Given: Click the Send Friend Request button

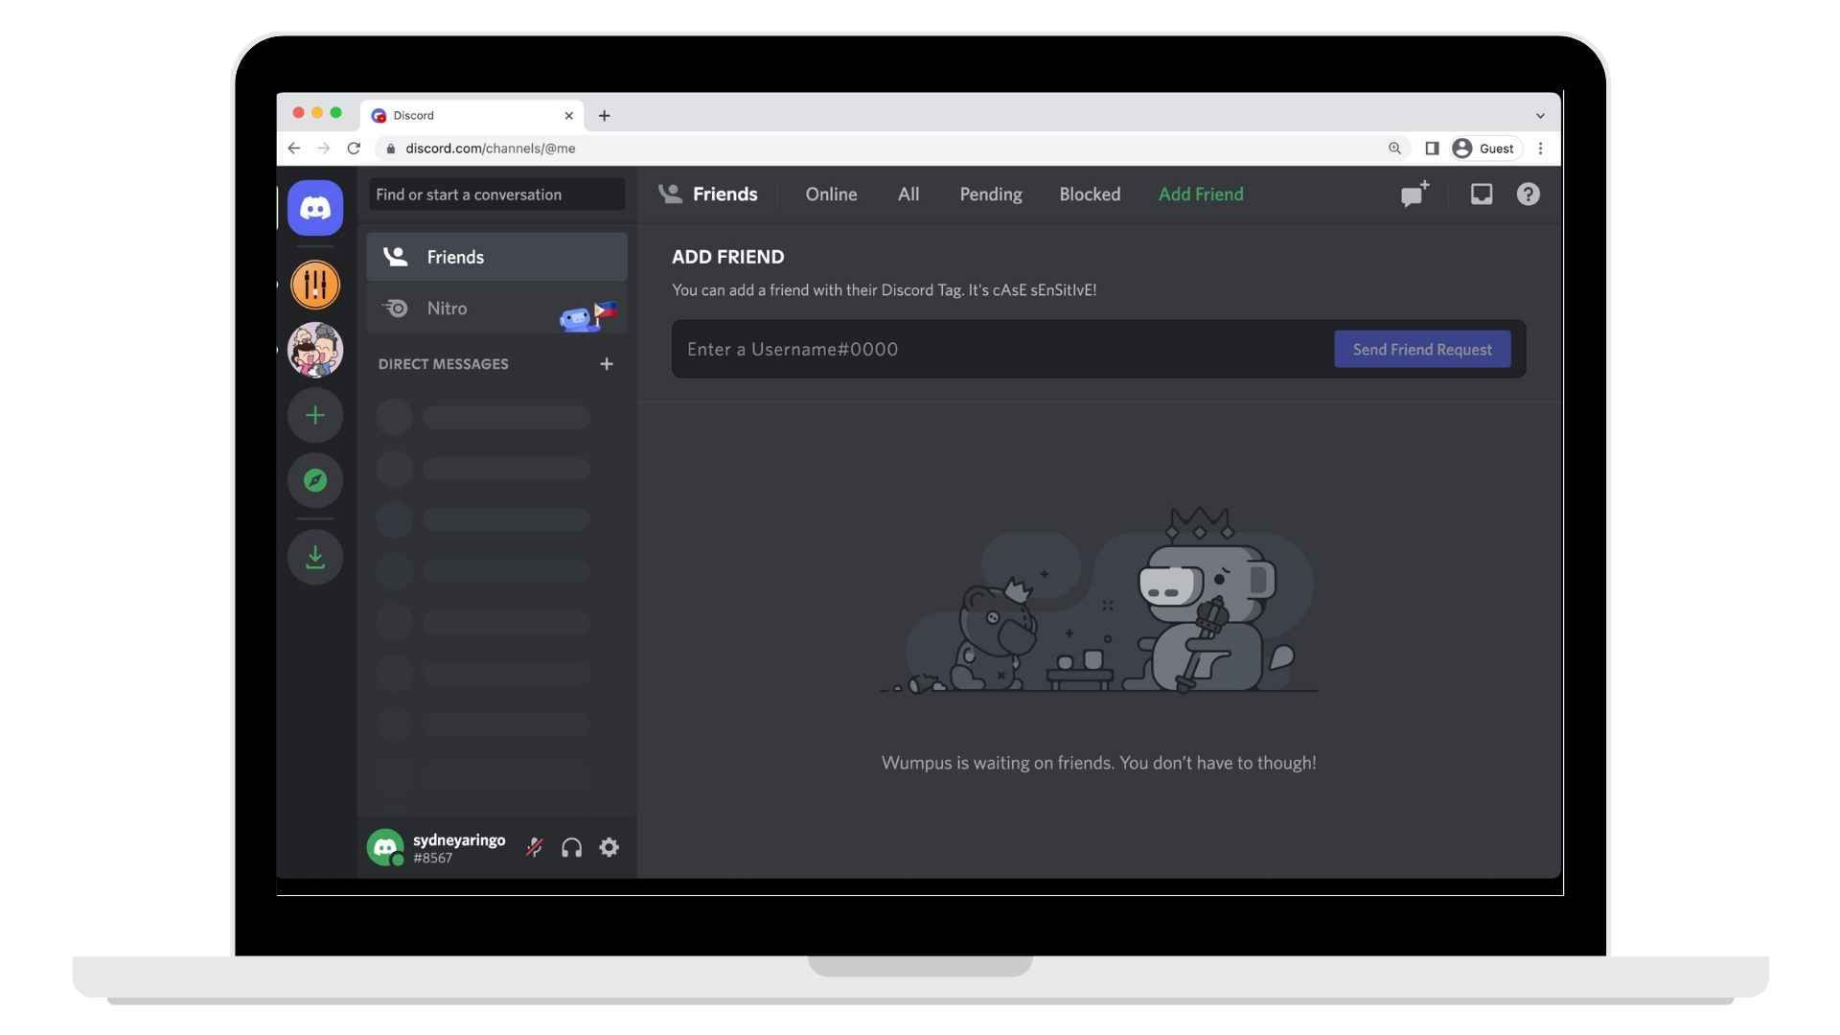Looking at the screenshot, I should pos(1422,348).
